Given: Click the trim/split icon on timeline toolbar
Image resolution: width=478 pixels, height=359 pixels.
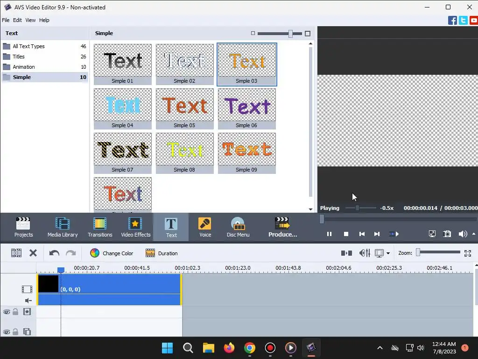Looking at the screenshot, I should [16, 253].
